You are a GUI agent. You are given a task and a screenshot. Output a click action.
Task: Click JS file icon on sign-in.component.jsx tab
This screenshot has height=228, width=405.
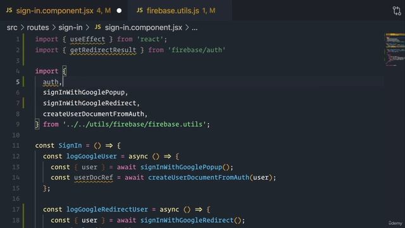point(9,10)
